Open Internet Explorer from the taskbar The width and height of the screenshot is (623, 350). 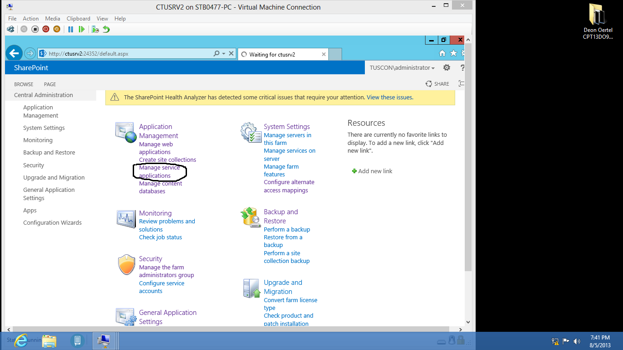coord(21,340)
